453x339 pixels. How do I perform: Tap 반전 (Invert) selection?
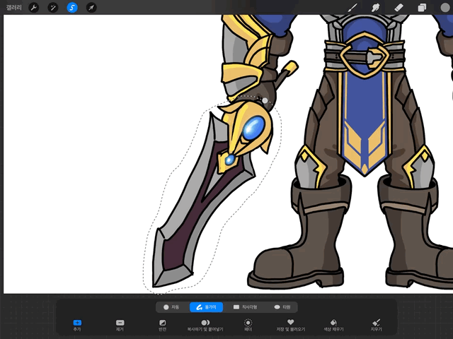coord(162,325)
